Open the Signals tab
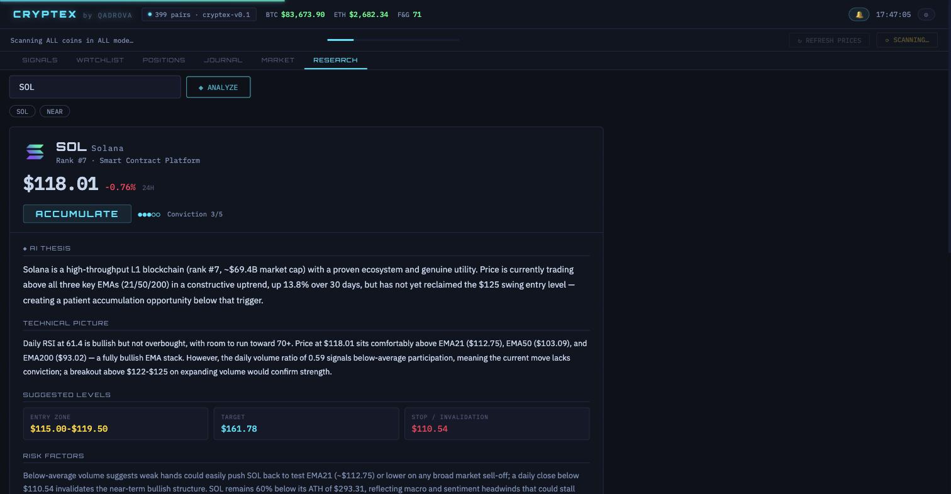The image size is (951, 494). pyautogui.click(x=40, y=60)
